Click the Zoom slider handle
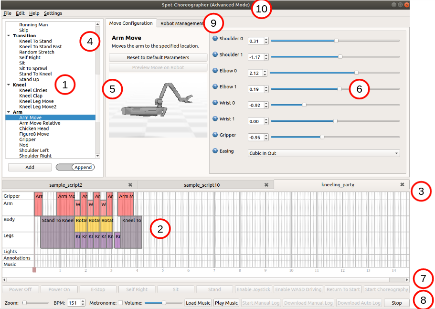Image resolution: width=435 pixels, height=309 pixels. (x=24, y=303)
